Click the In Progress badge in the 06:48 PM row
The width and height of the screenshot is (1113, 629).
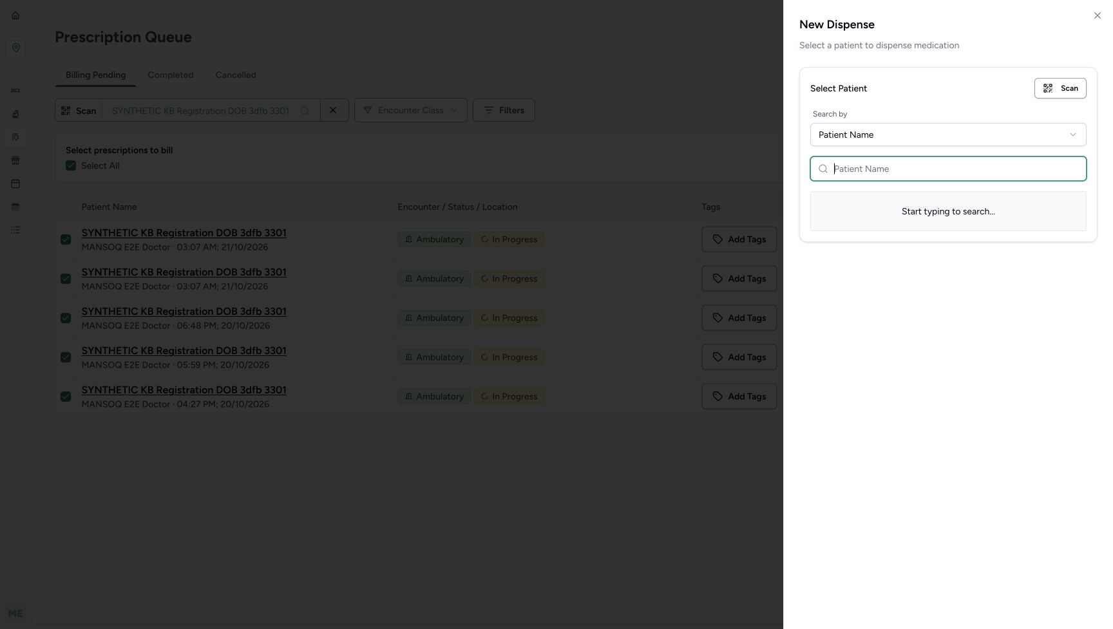coord(509,318)
